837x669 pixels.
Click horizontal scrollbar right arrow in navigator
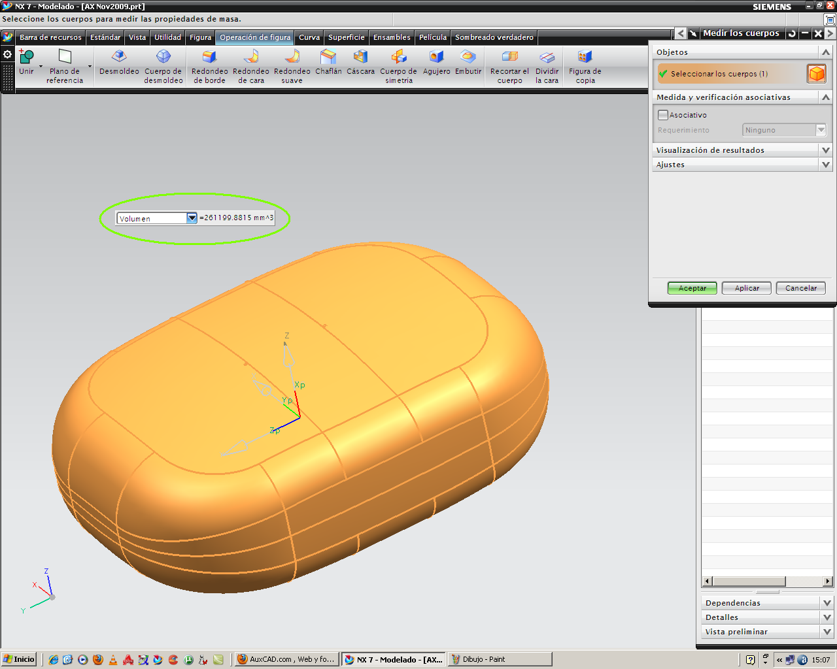click(x=828, y=581)
